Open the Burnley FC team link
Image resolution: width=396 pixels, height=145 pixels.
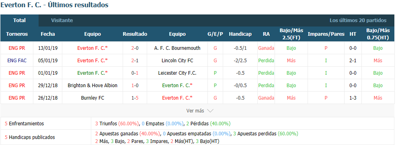coord(92,98)
